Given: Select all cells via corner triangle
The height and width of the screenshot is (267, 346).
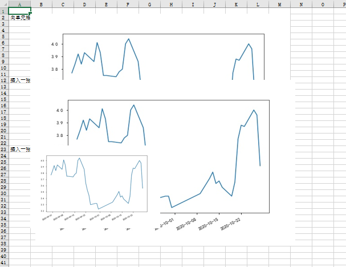Looking at the screenshot, I should (5, 4).
